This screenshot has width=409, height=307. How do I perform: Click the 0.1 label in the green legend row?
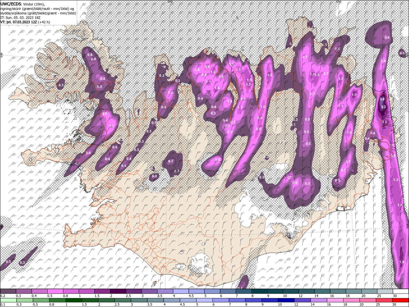click(x=3, y=305)
